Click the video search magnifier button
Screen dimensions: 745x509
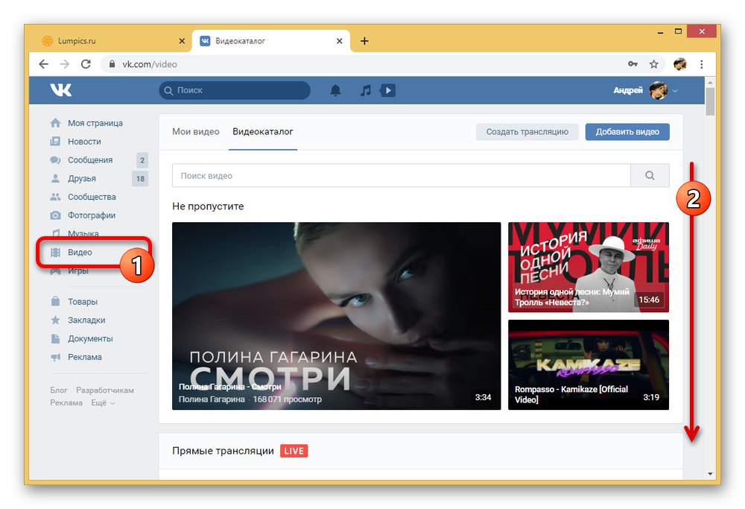click(x=649, y=175)
